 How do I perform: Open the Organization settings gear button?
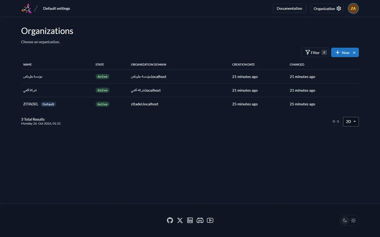pos(327,8)
